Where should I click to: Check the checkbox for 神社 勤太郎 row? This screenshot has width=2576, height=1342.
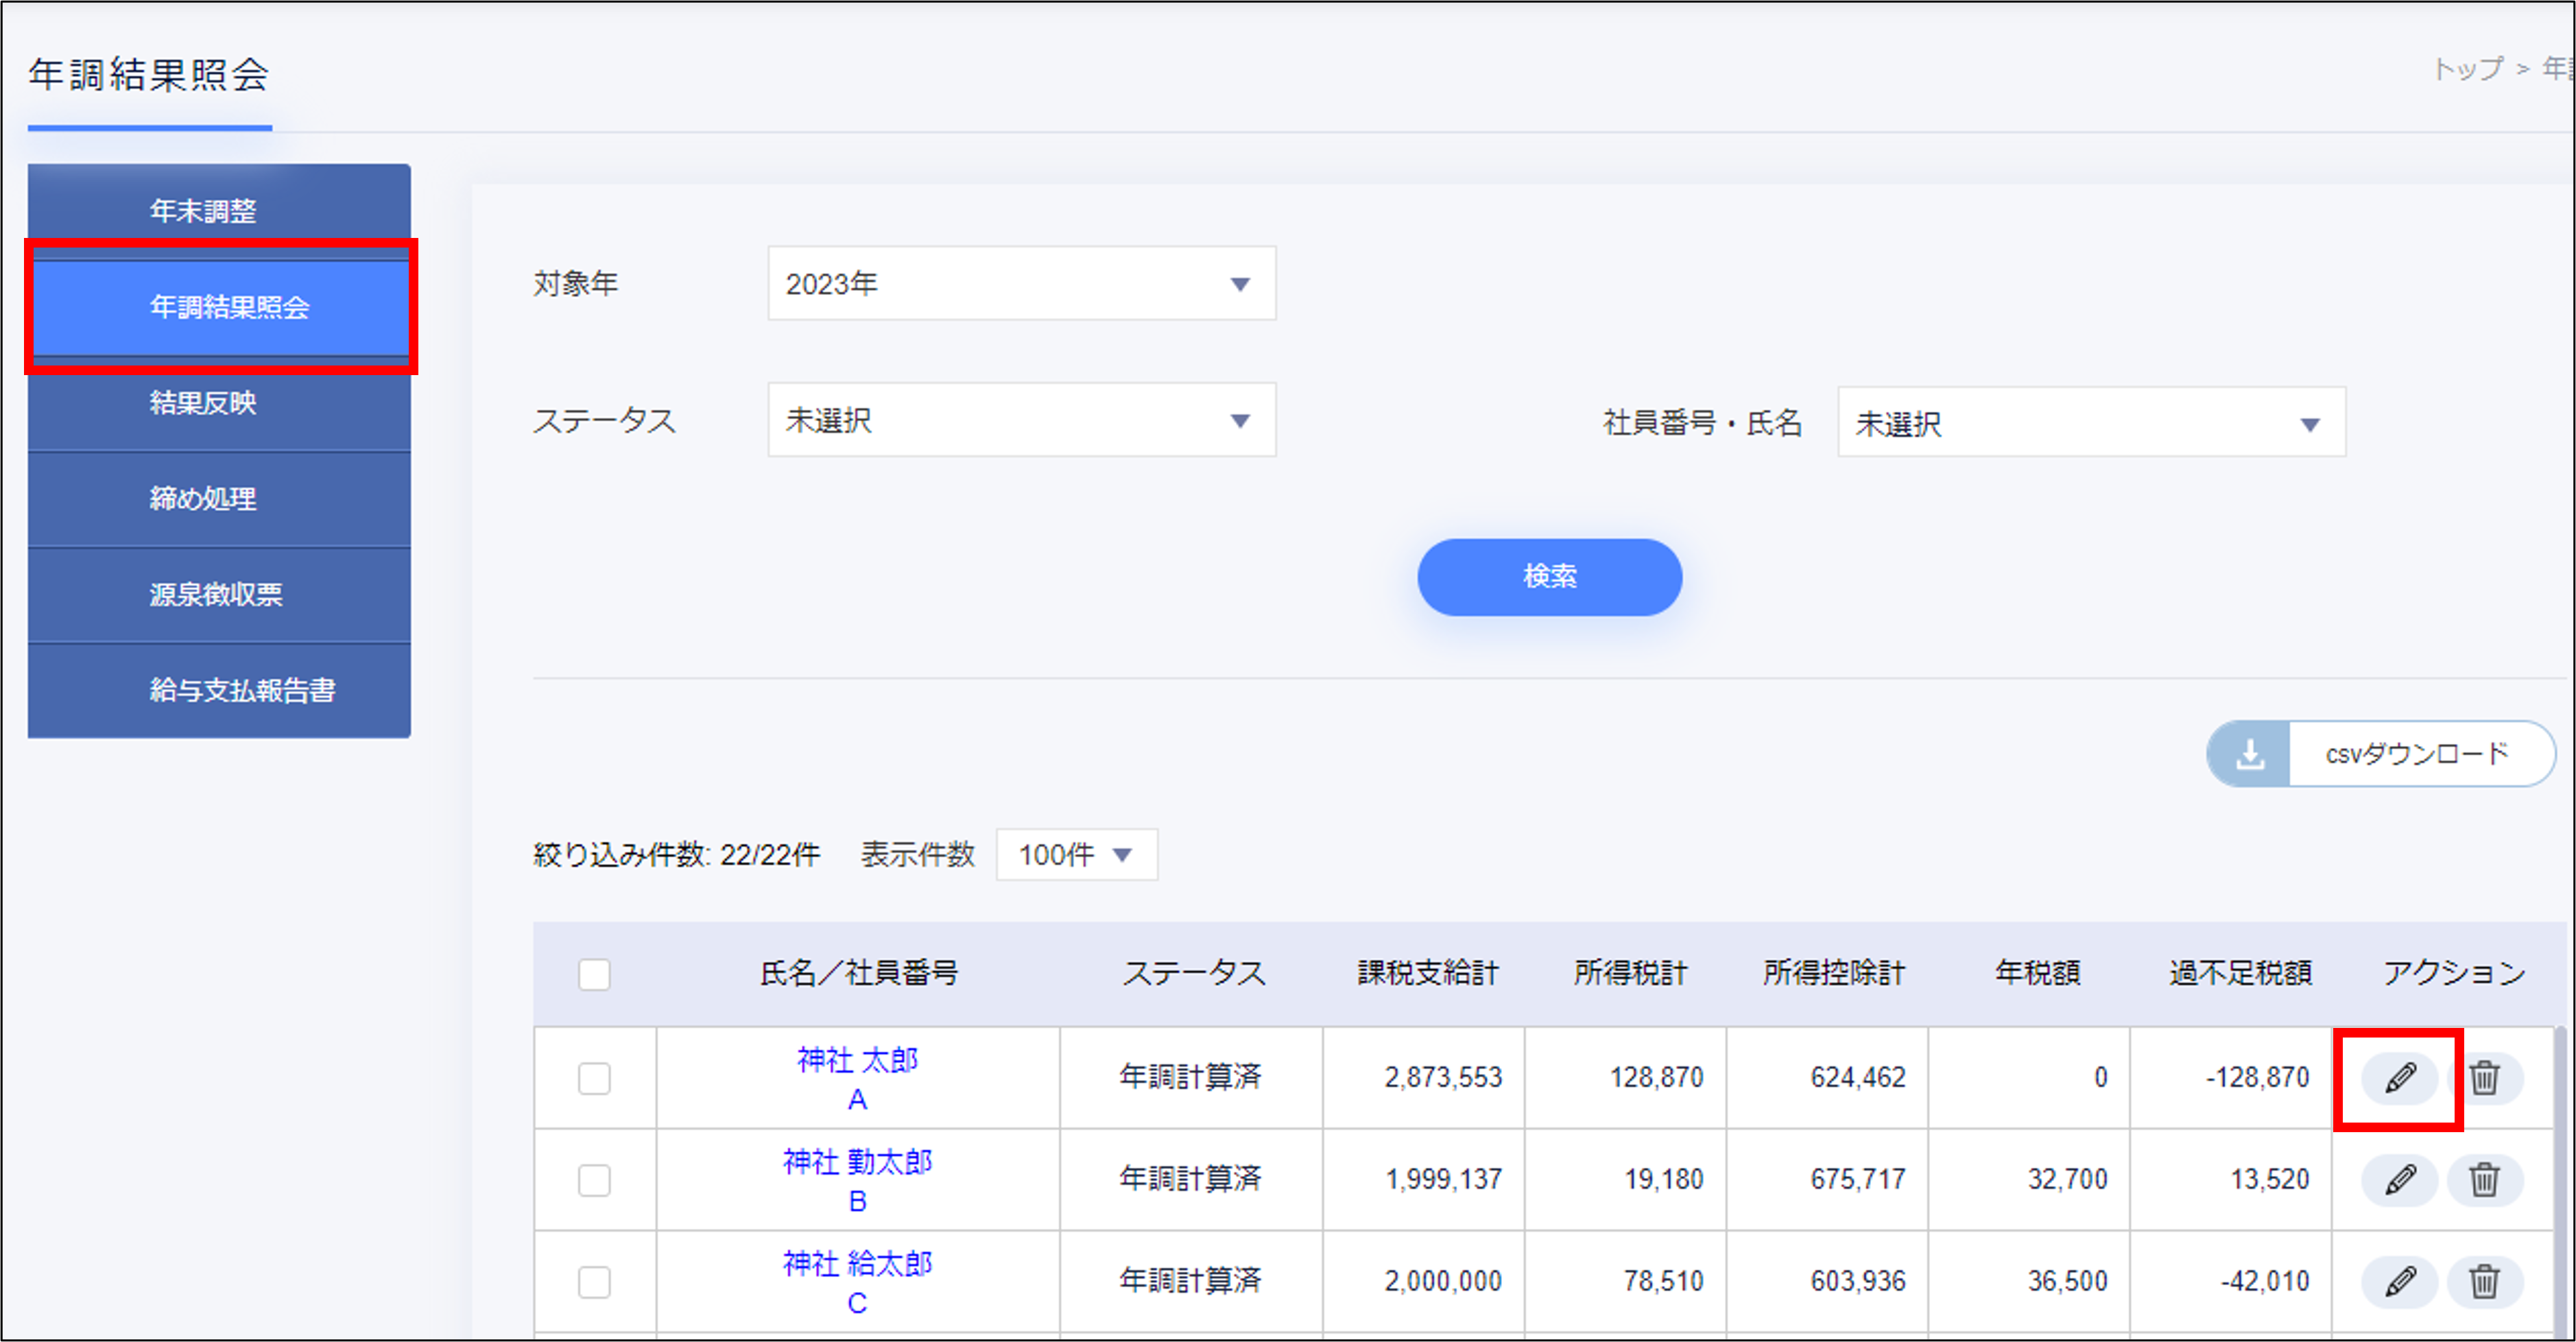click(x=594, y=1180)
